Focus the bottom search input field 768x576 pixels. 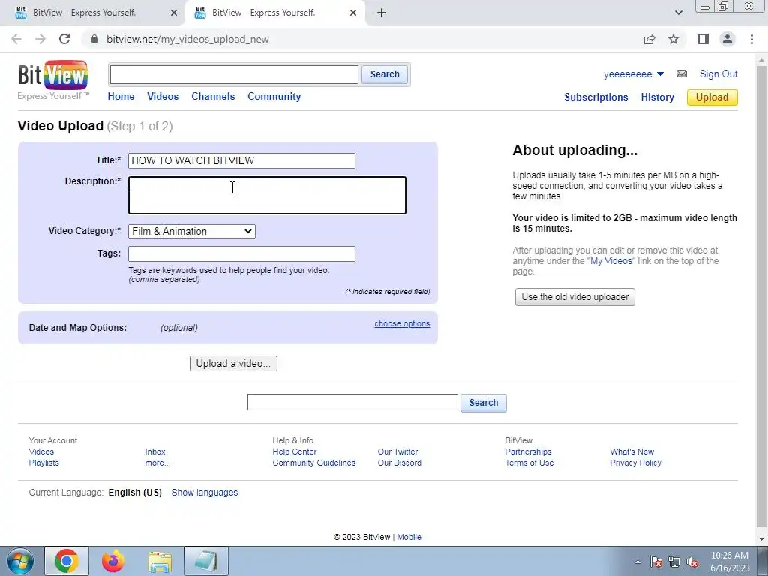(352, 402)
